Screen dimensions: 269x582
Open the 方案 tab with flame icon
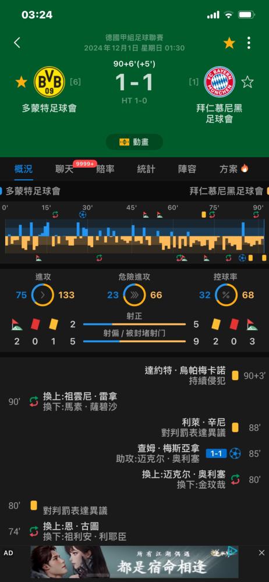pyautogui.click(x=233, y=169)
